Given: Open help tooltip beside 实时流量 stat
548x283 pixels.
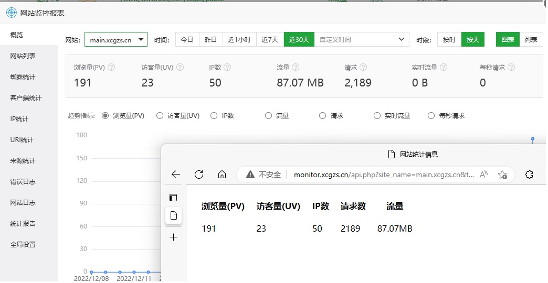Looking at the screenshot, I should pos(444,68).
